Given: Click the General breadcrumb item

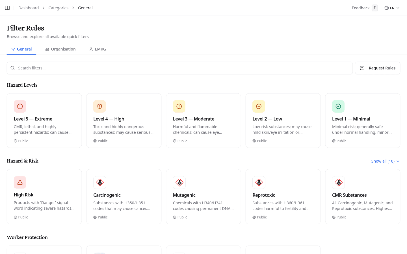Looking at the screenshot, I should tap(85, 8).
